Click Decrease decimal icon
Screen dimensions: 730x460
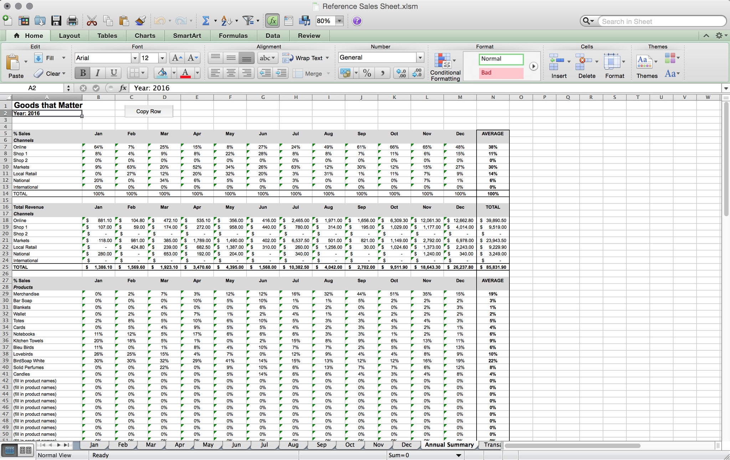(x=417, y=73)
